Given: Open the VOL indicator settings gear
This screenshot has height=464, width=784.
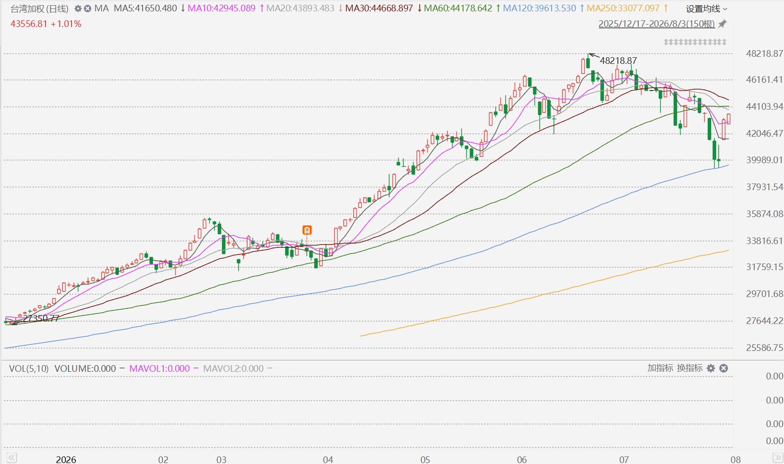Looking at the screenshot, I should [711, 368].
